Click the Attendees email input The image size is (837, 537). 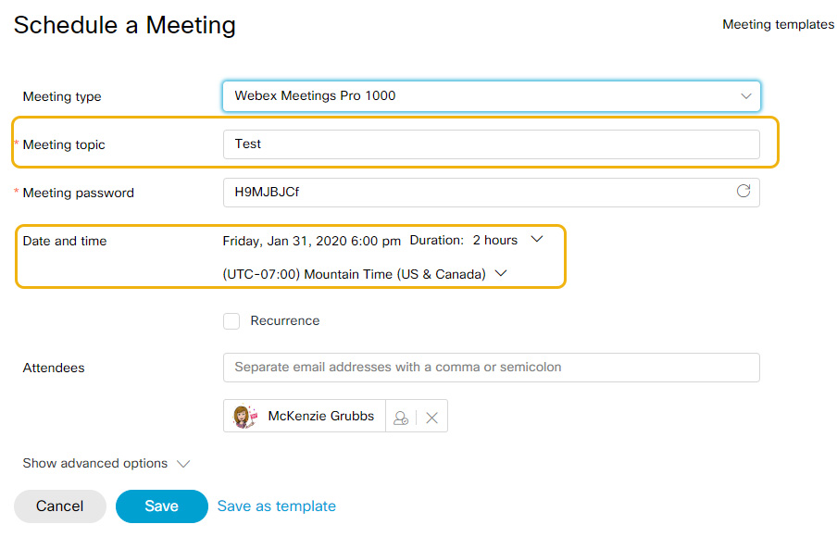click(x=491, y=368)
